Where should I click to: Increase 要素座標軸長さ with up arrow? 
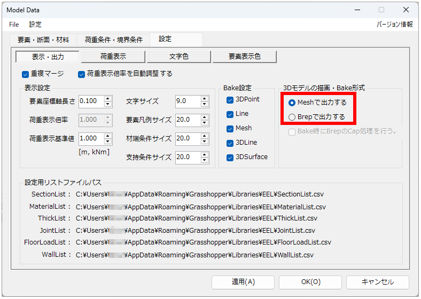point(108,98)
